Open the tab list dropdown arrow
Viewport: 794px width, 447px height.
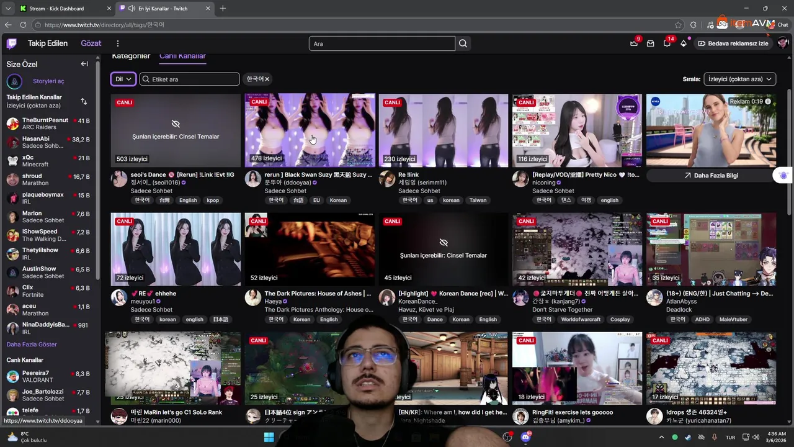coord(7,8)
